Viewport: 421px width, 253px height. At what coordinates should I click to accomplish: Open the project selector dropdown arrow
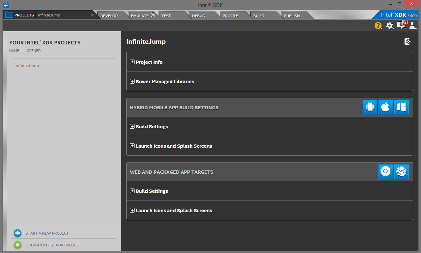pos(92,15)
